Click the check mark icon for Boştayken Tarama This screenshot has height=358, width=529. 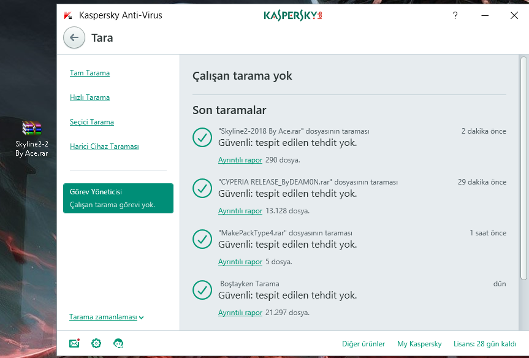point(202,290)
